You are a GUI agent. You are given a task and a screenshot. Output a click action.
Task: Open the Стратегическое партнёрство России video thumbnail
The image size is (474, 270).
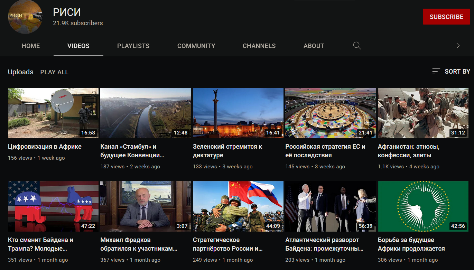[238, 206]
